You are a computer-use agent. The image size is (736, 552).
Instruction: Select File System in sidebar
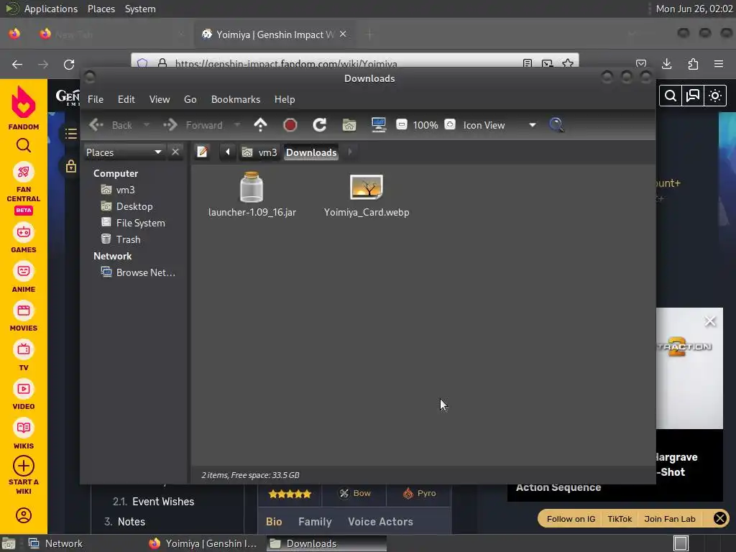[133, 223]
